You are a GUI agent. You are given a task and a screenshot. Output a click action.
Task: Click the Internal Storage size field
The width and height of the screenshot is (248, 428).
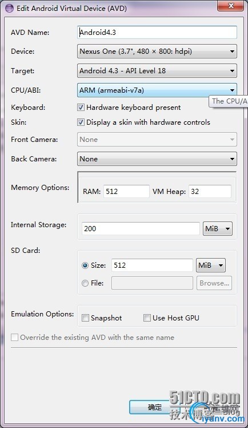tap(141, 228)
